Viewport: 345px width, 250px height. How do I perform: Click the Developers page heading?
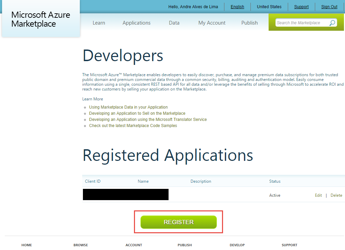pyautogui.click(x=123, y=56)
